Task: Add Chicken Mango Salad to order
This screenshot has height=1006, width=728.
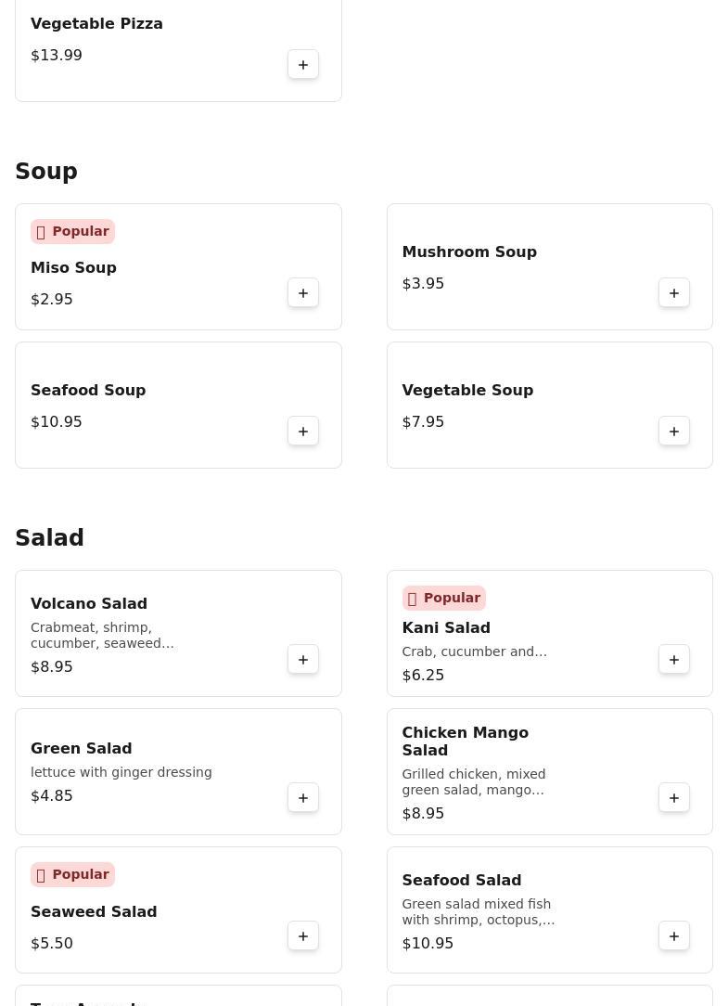Action: click(x=674, y=797)
